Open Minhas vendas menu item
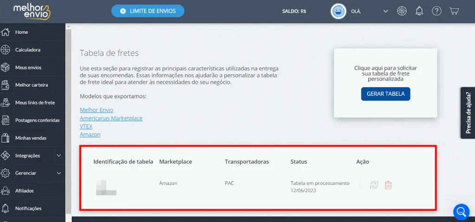The image size is (475, 222). click(31, 138)
